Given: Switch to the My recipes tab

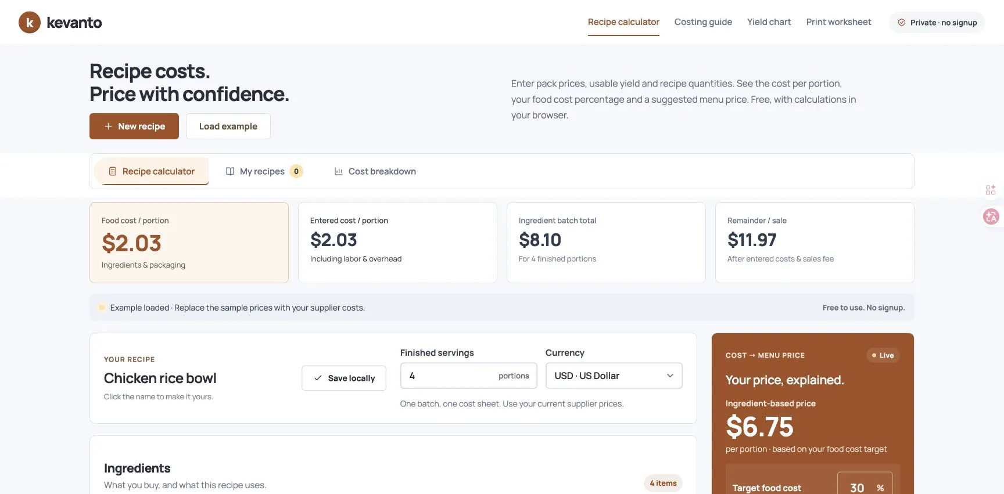Looking at the screenshot, I should [264, 171].
